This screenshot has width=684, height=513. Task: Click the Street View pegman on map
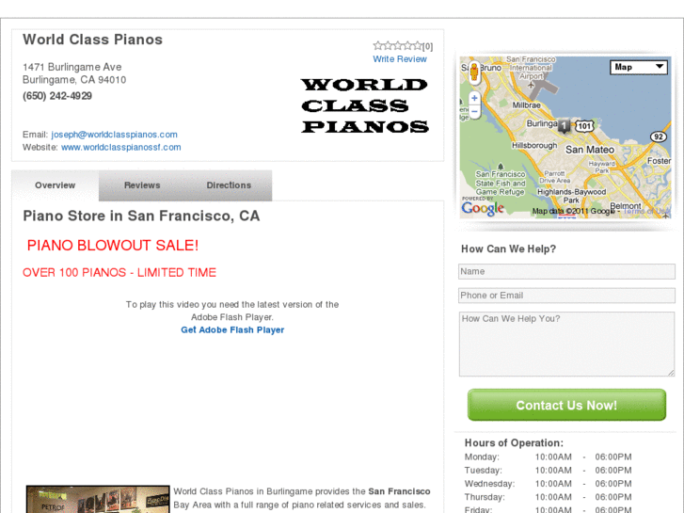tap(474, 70)
